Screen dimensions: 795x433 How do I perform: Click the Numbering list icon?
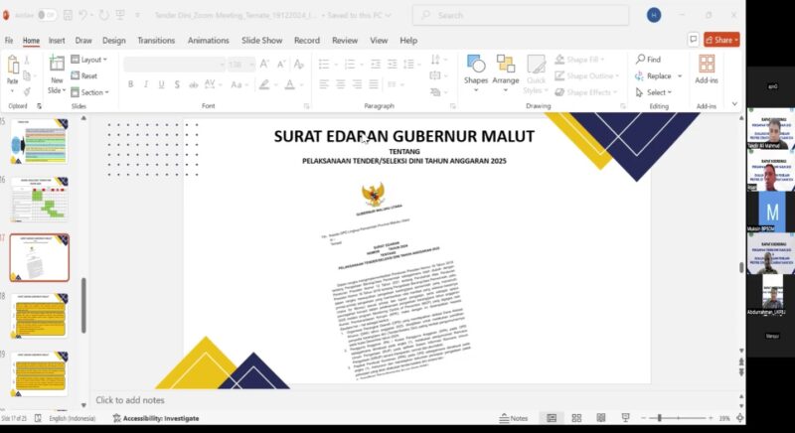click(x=350, y=64)
